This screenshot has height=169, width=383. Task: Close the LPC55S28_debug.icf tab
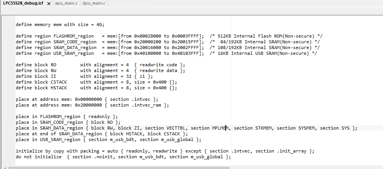tap(48, 3)
